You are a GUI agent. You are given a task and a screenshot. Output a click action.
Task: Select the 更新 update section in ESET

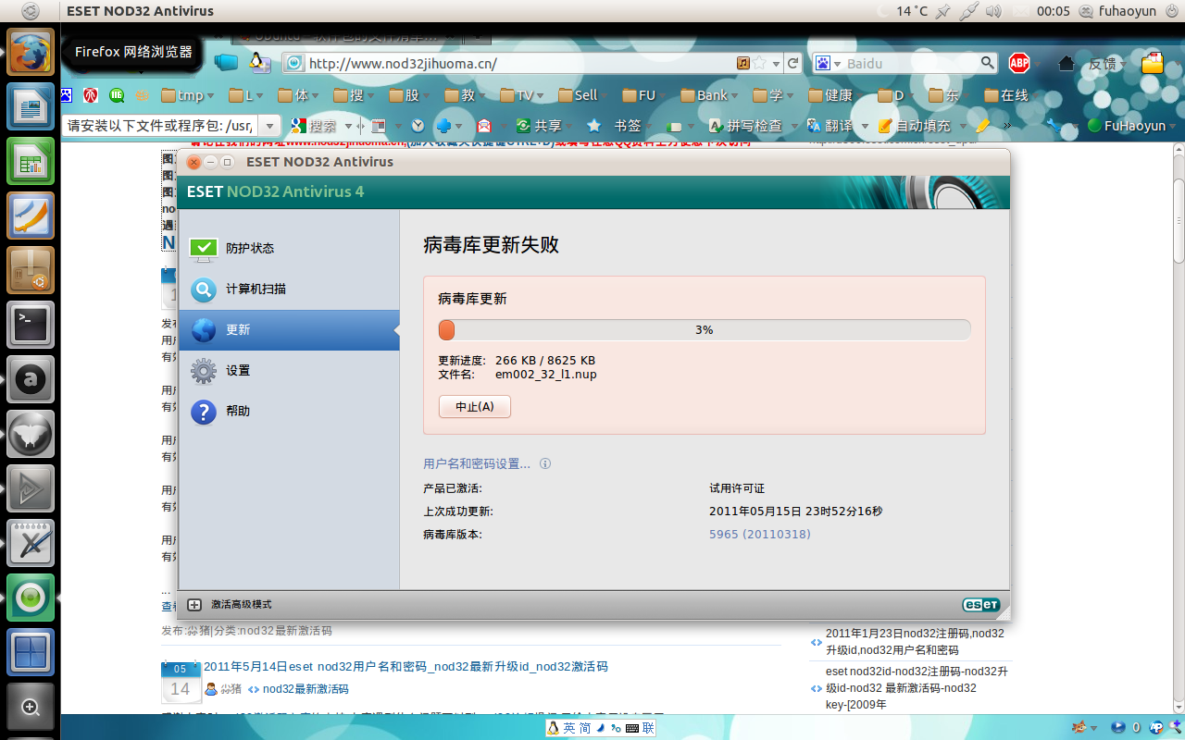(x=289, y=329)
